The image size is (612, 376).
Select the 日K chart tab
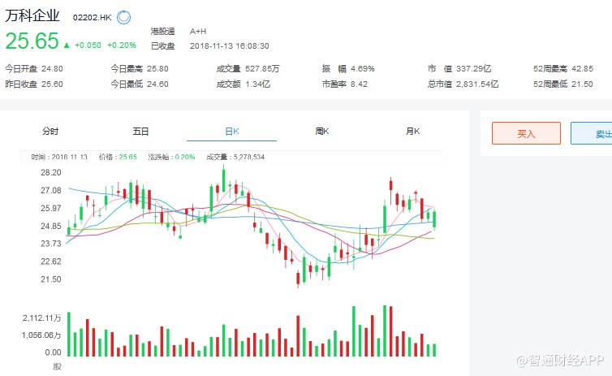(x=231, y=131)
